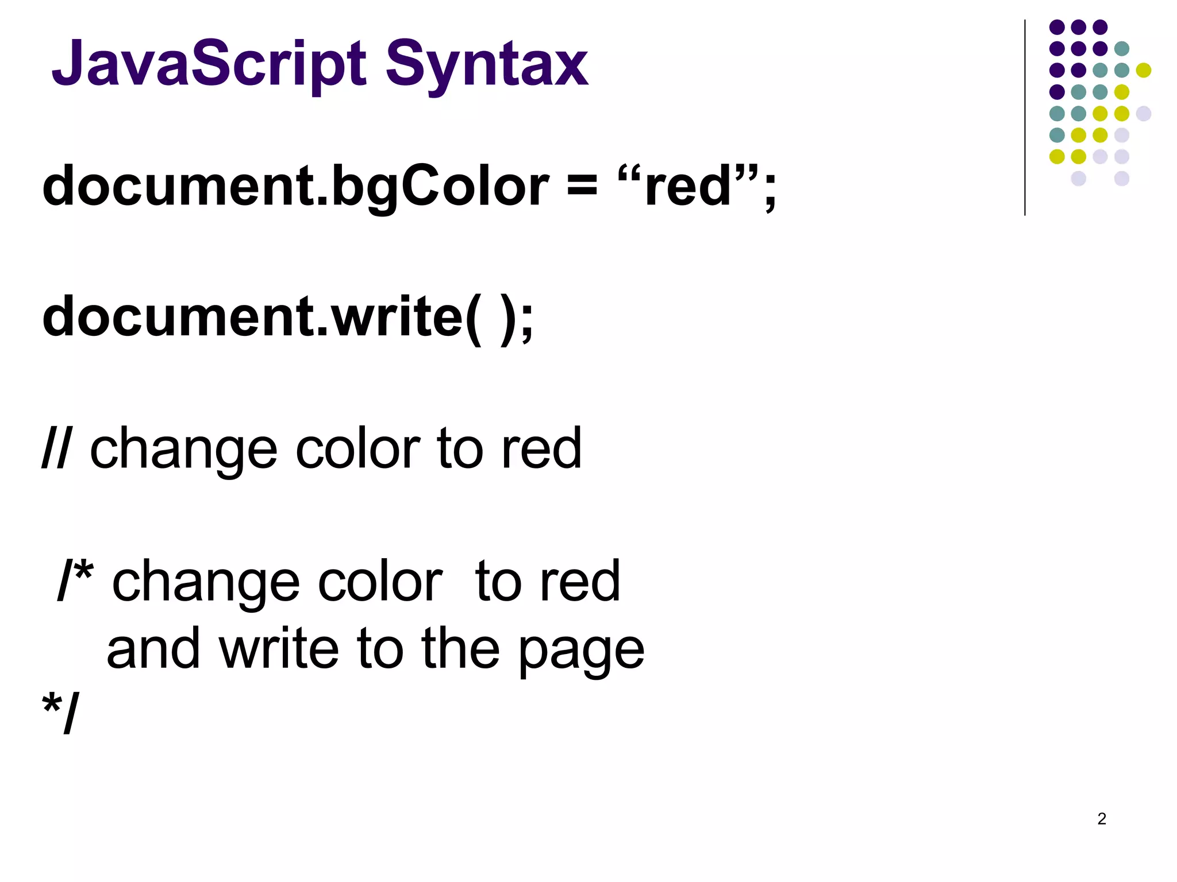Click the "/* change color to red" line
The width and height of the screenshot is (1177, 882).
coord(339,581)
